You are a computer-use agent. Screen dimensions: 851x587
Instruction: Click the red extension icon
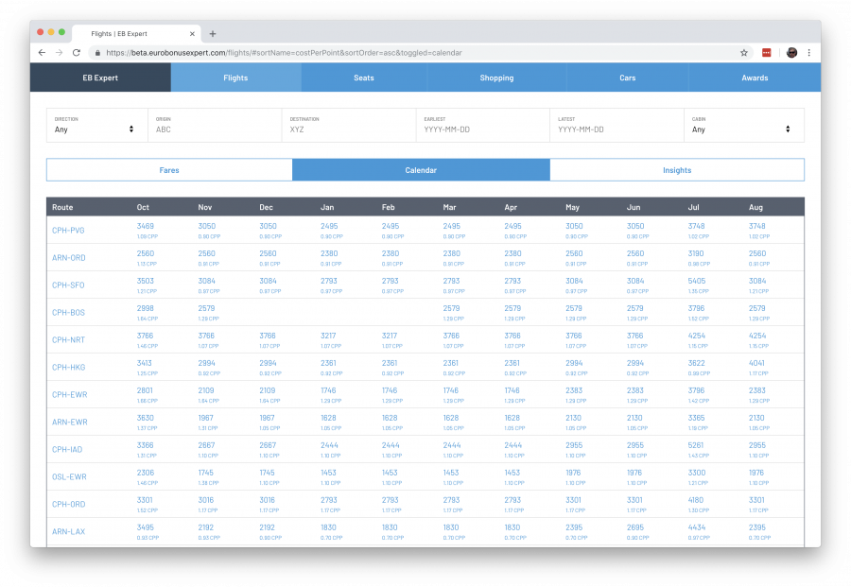(768, 53)
